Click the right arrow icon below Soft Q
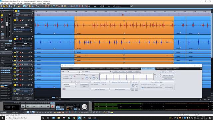 pyautogui.click(x=136, y=89)
